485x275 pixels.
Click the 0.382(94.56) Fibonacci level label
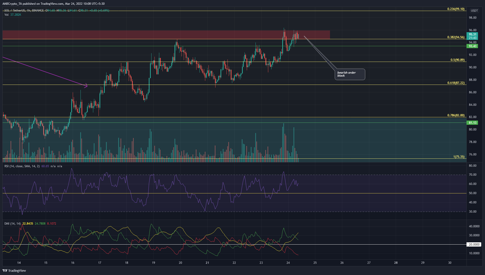pyautogui.click(x=456, y=37)
